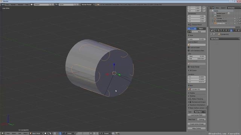Click the Lens value slider
241x135 pixels.
[197, 39]
